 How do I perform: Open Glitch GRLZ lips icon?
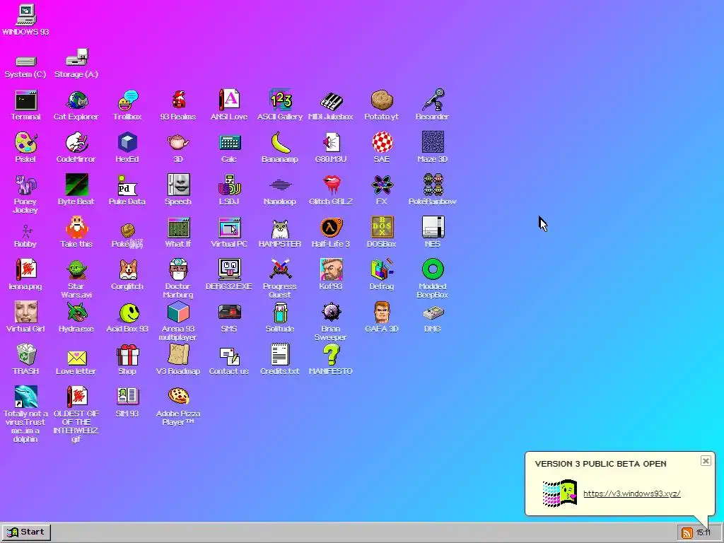(x=331, y=185)
